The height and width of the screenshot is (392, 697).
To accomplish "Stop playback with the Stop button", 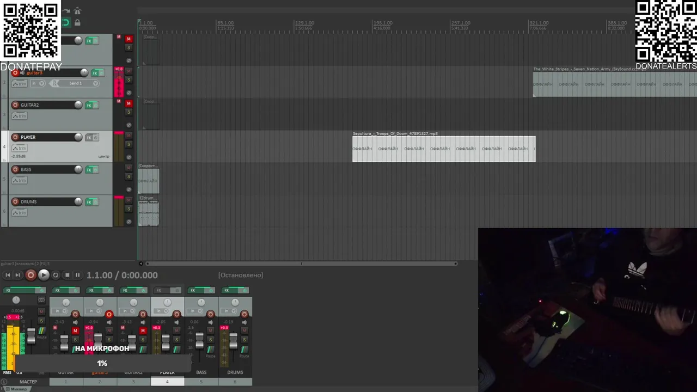I will coord(67,275).
